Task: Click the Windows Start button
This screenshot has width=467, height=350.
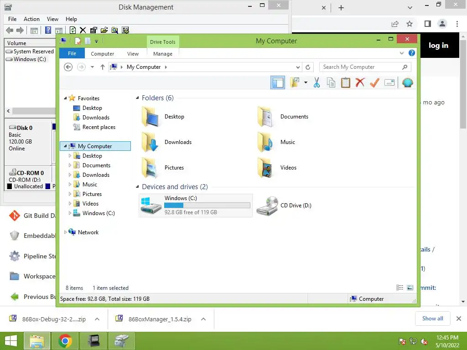Action: click(11, 341)
